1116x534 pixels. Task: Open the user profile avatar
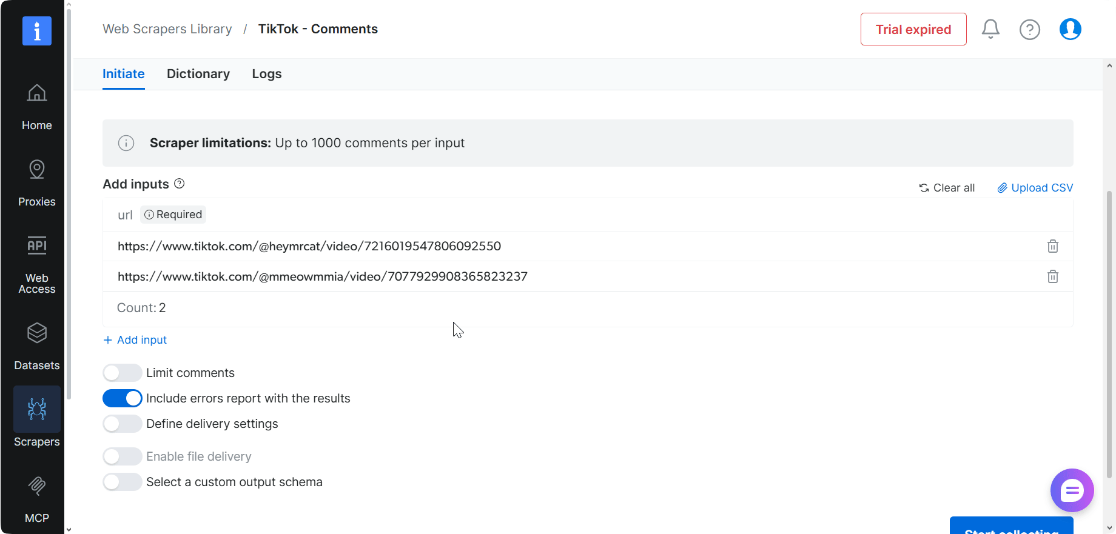(1071, 29)
